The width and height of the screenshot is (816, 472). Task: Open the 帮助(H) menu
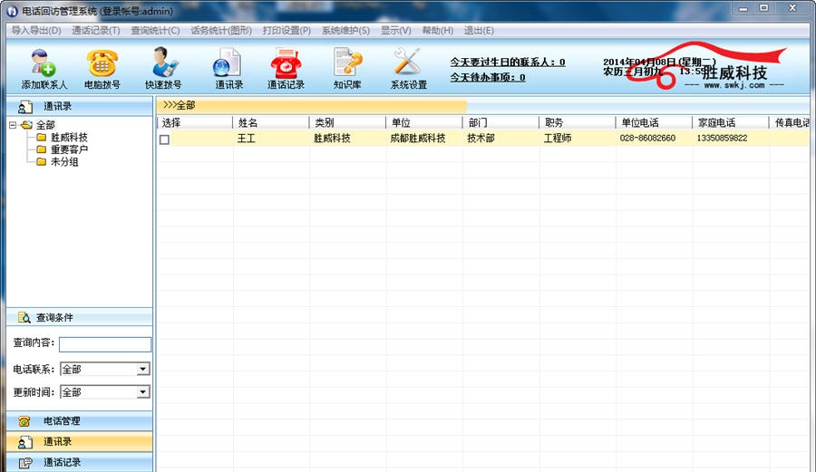tap(437, 30)
